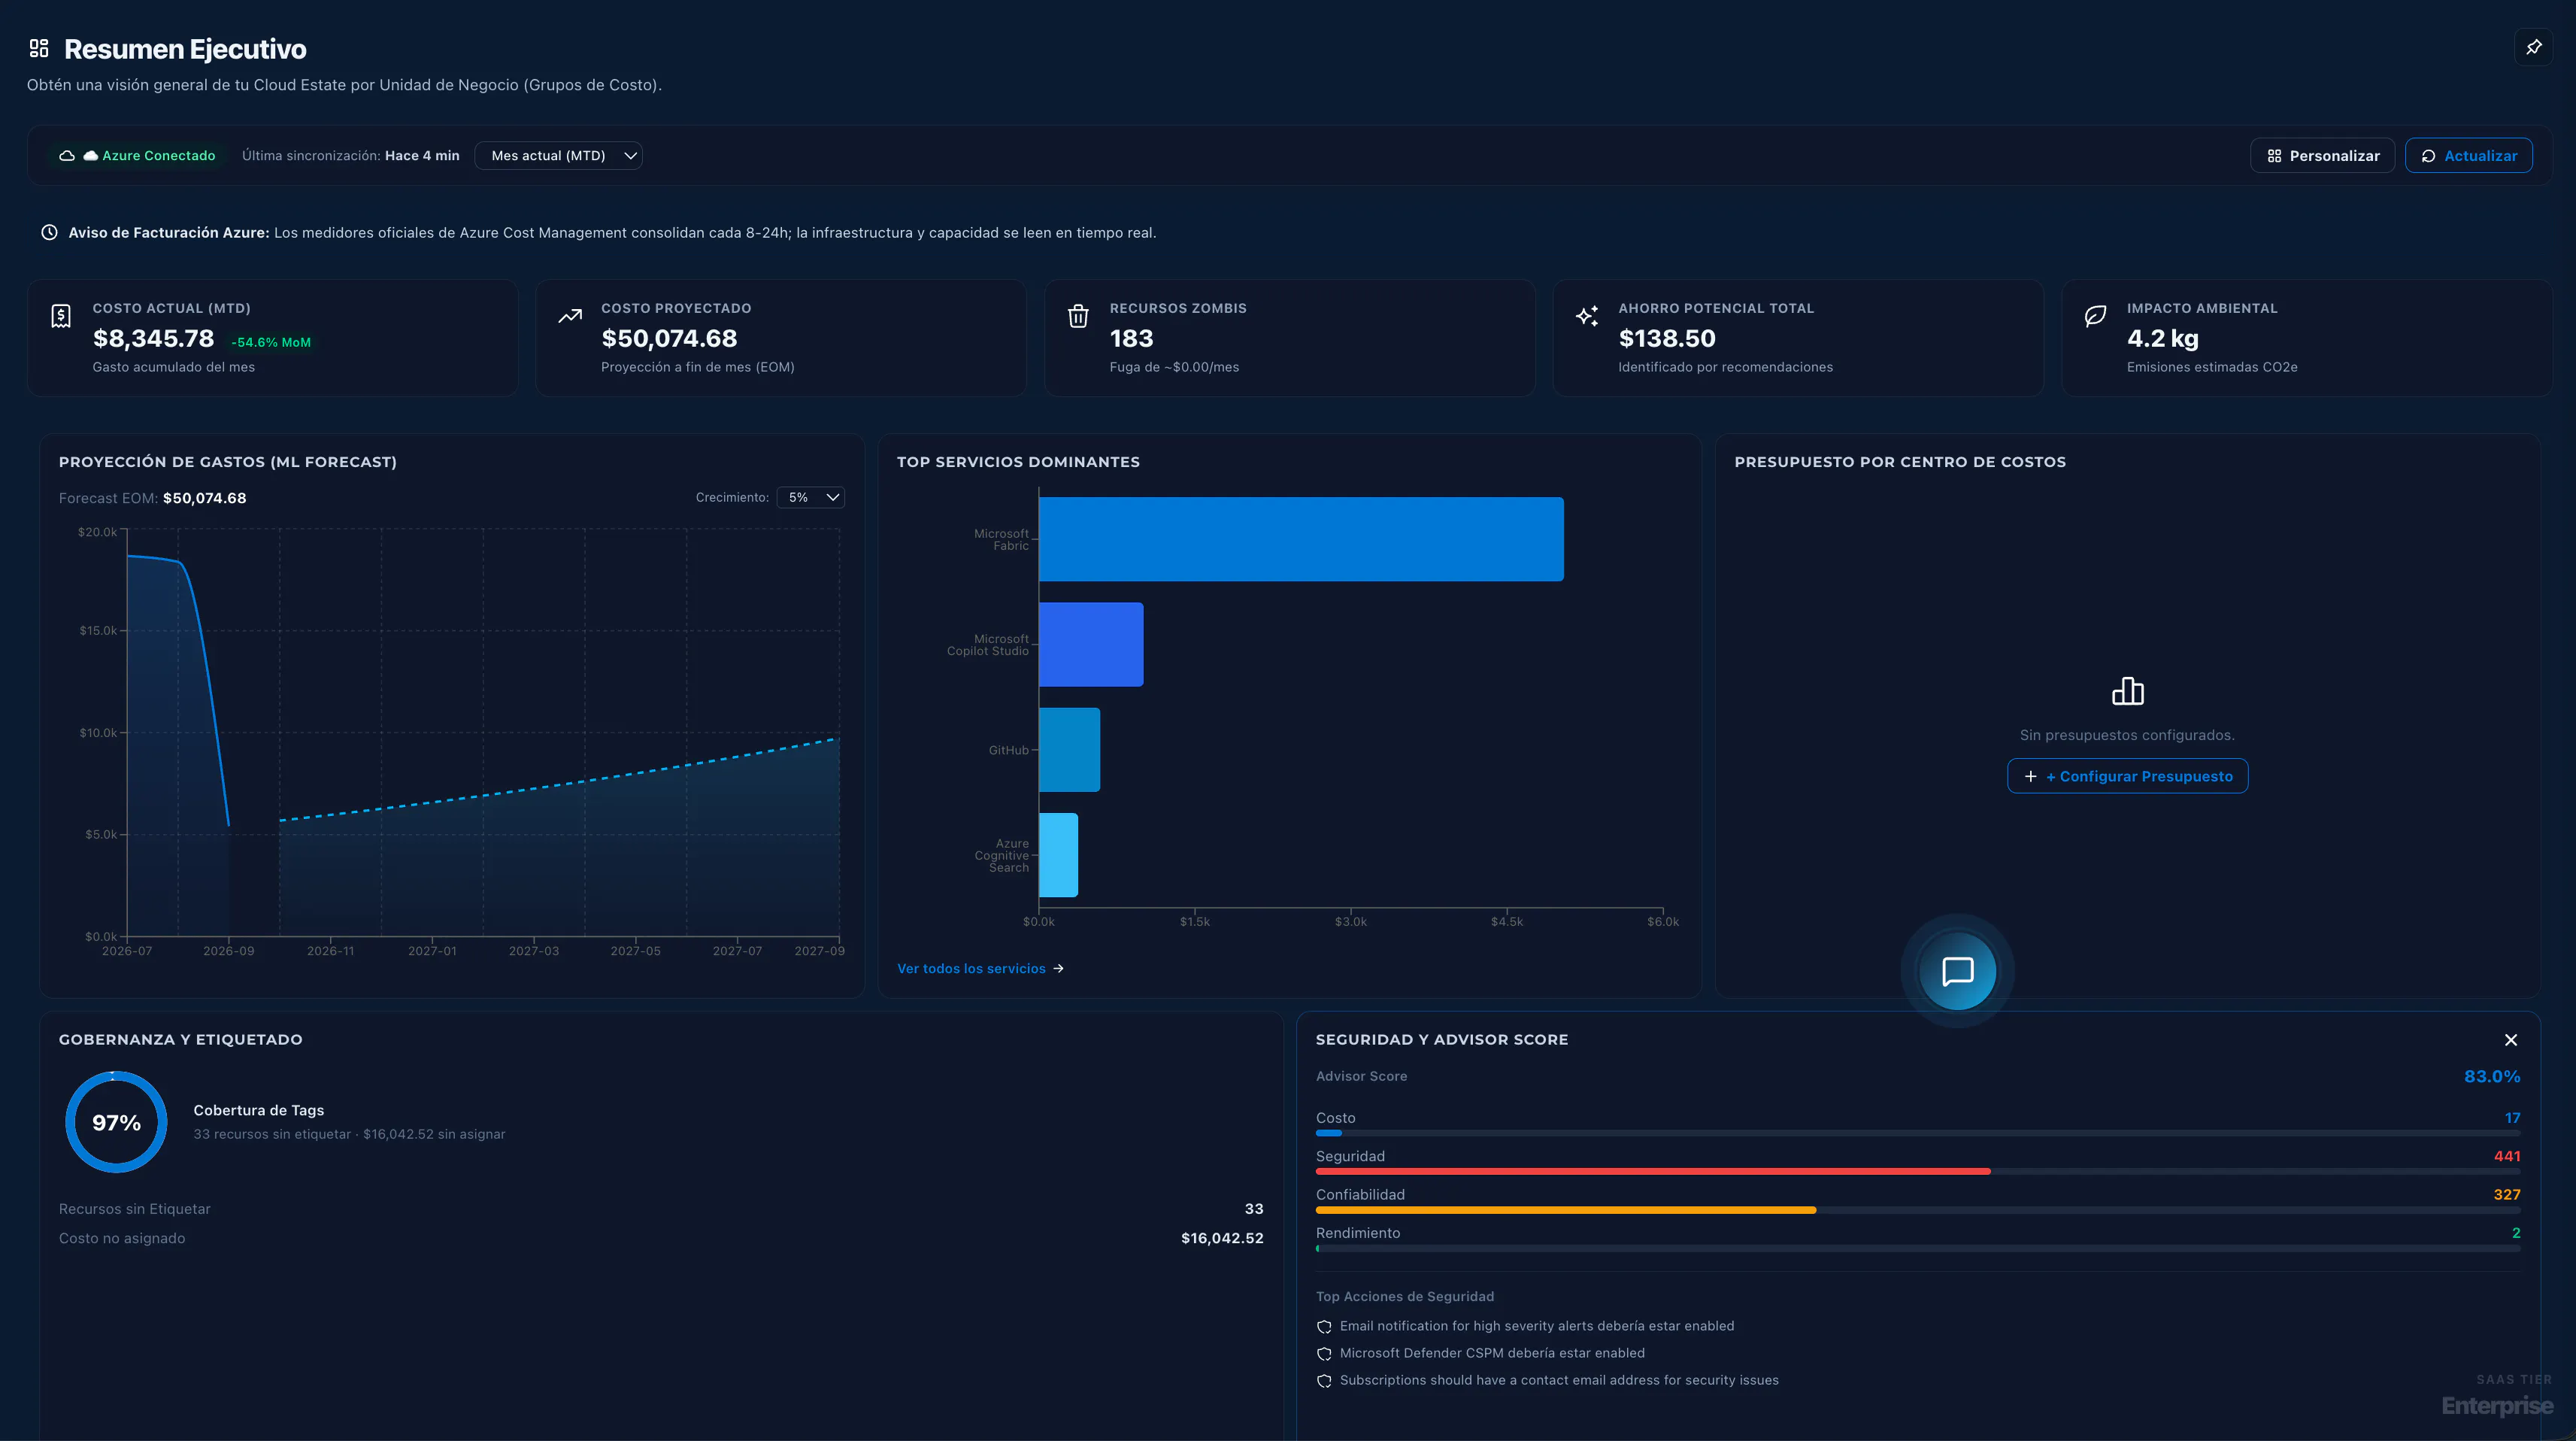Click the Costo count 17

coord(2512,1118)
